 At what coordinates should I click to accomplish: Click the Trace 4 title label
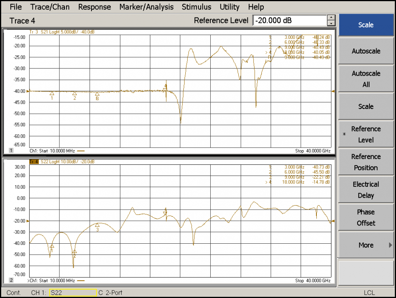[x=22, y=21]
